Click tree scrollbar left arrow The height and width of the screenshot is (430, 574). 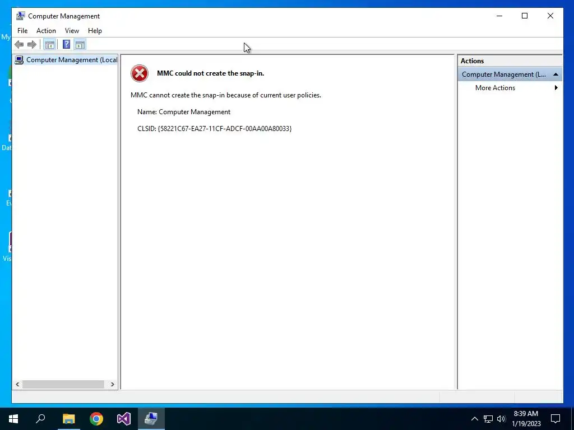point(17,384)
